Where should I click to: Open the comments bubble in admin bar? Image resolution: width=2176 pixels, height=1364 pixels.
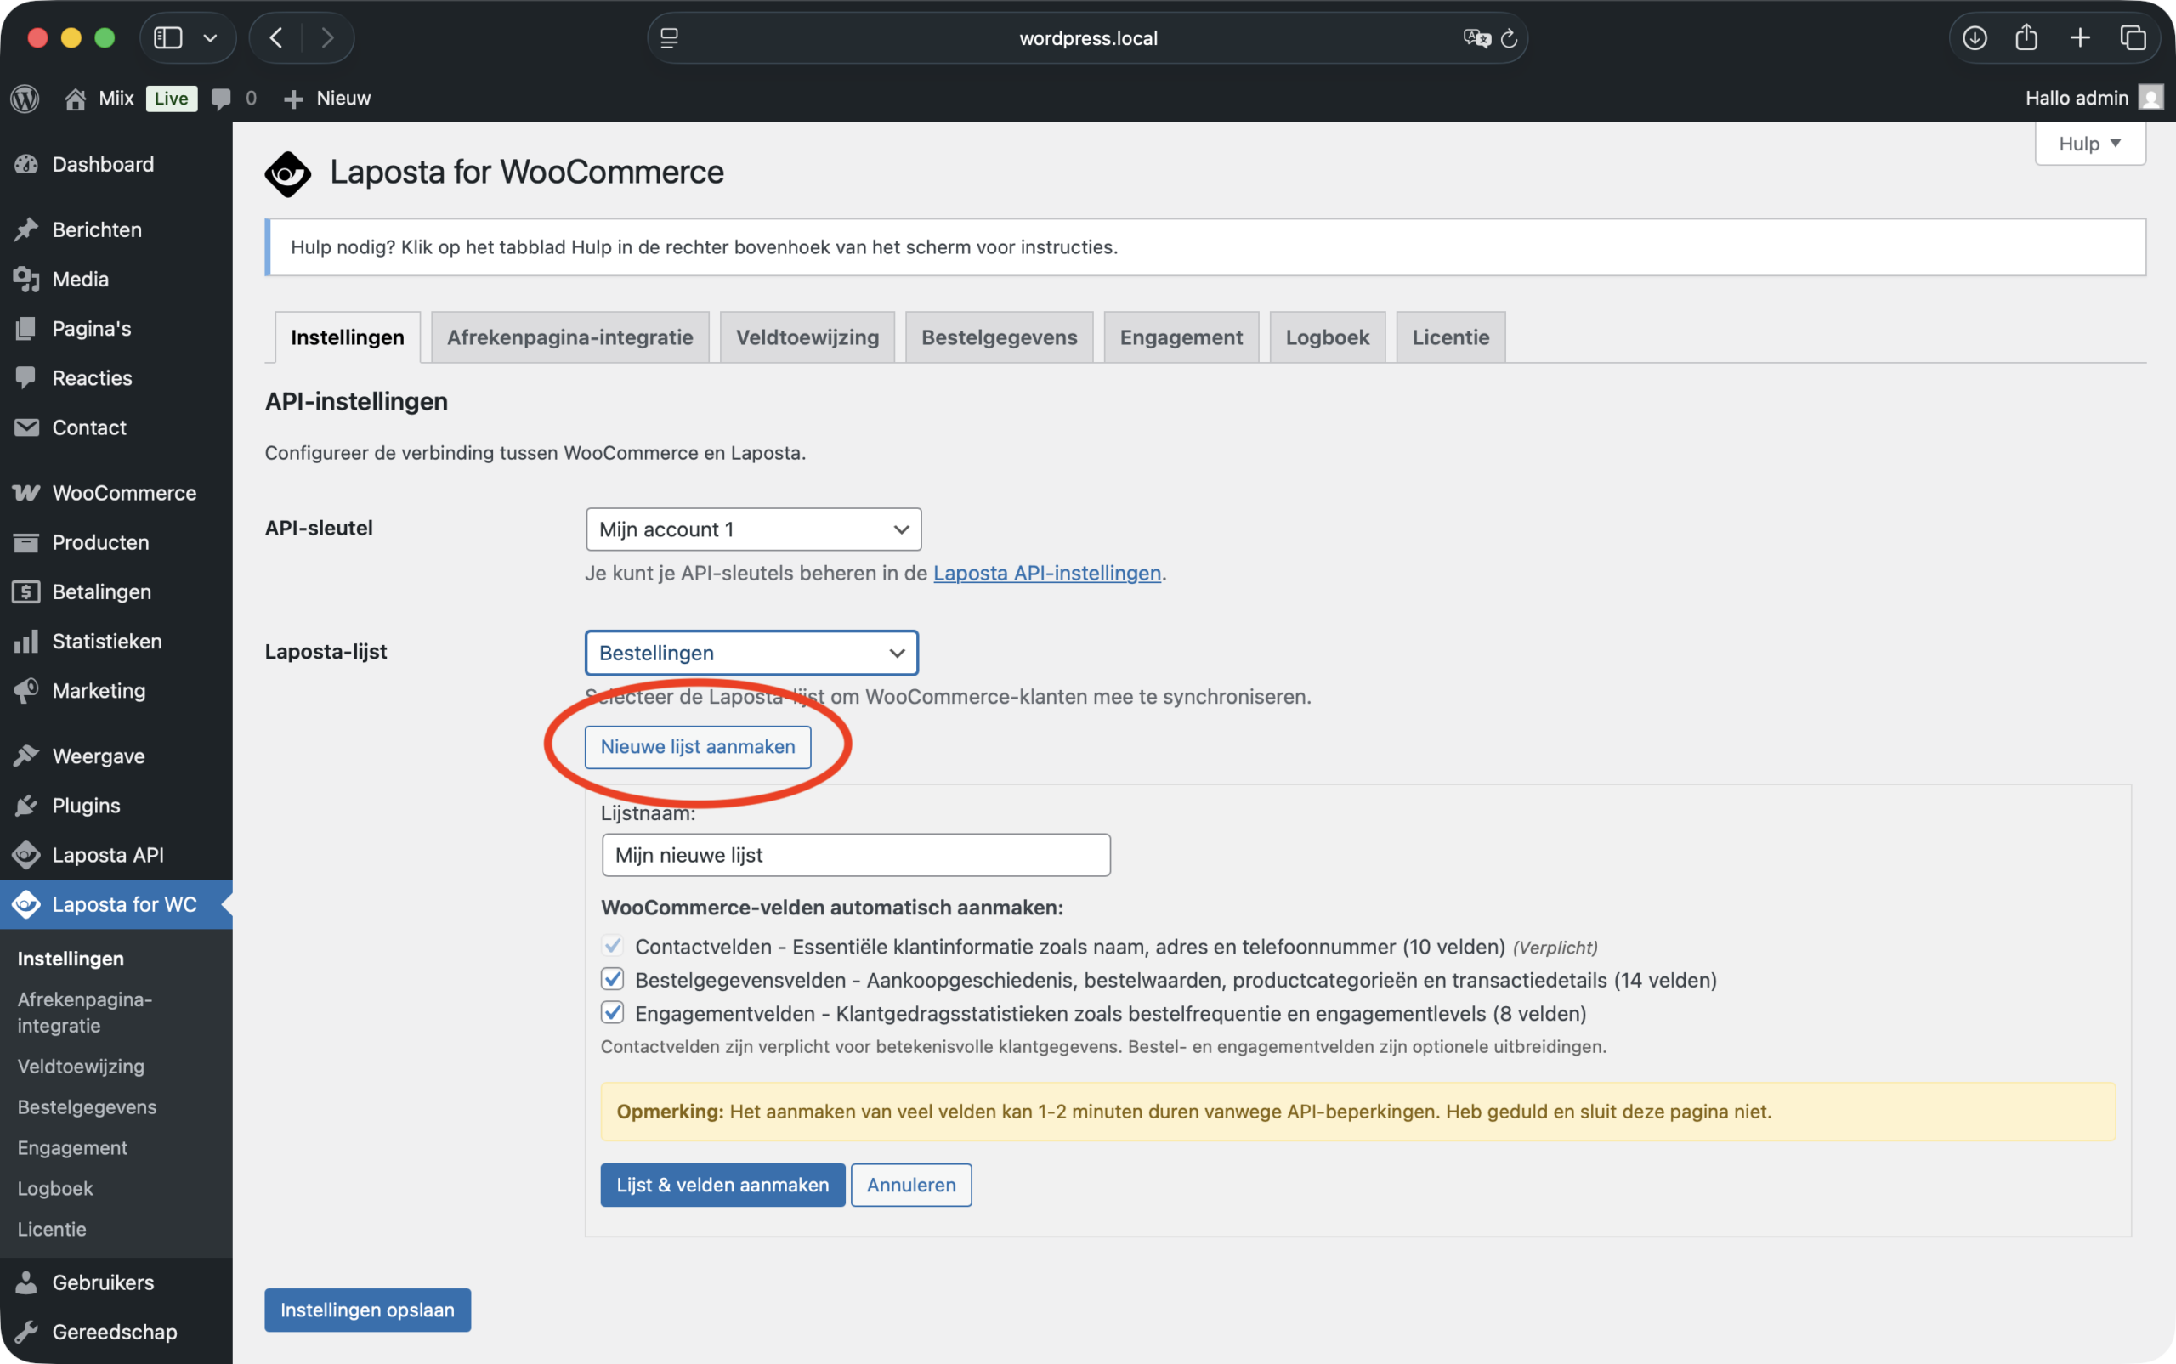coord(223,99)
